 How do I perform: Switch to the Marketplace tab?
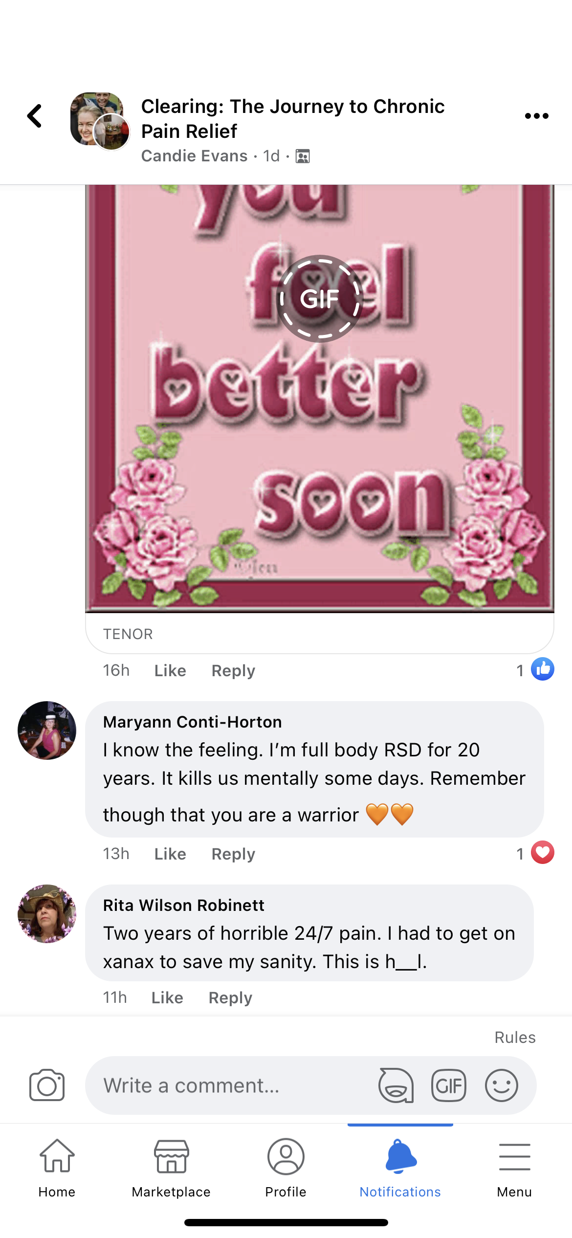point(171,1168)
